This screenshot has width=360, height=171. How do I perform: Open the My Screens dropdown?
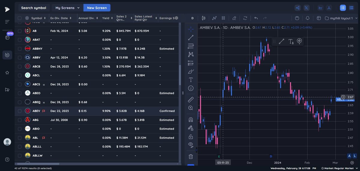pos(67,8)
